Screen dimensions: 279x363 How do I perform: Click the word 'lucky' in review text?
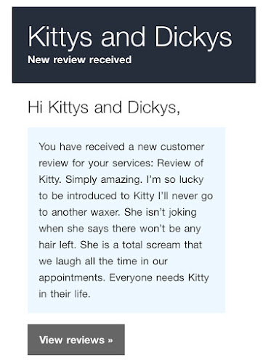[191, 180]
